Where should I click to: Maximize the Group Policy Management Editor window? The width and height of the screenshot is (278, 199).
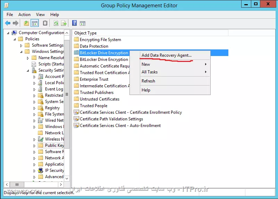(x=256, y=4)
